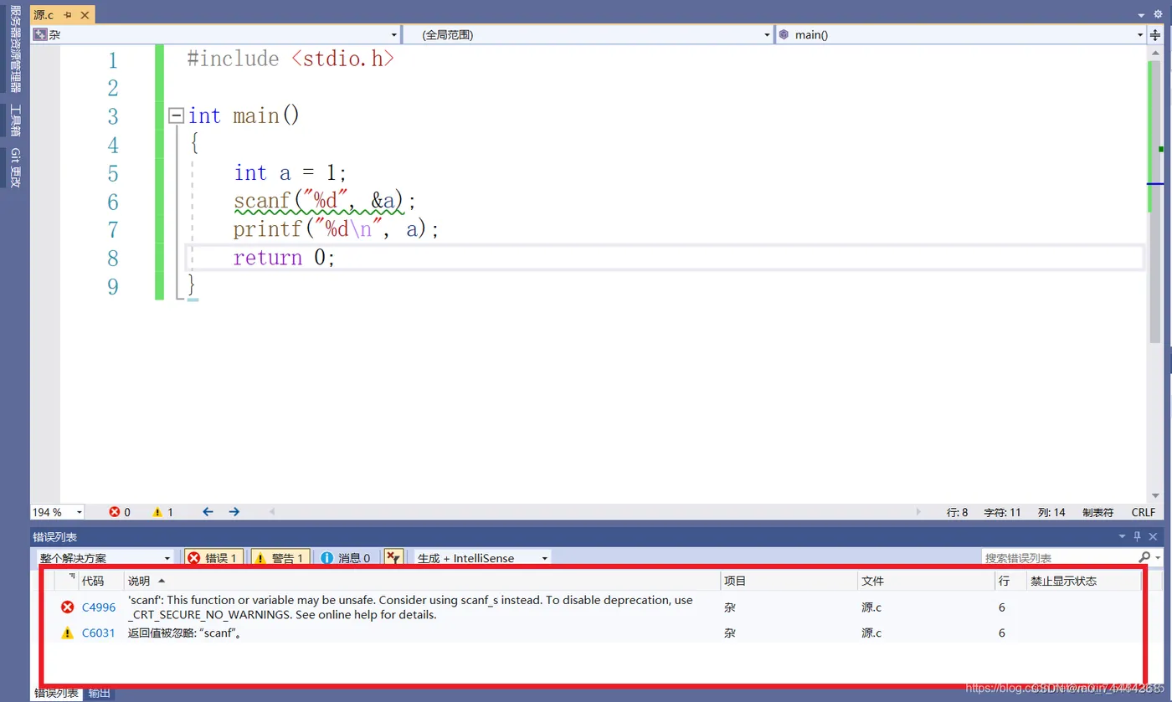Close the 源.c document tab
Screen dimensions: 1172x702
[x=85, y=15]
